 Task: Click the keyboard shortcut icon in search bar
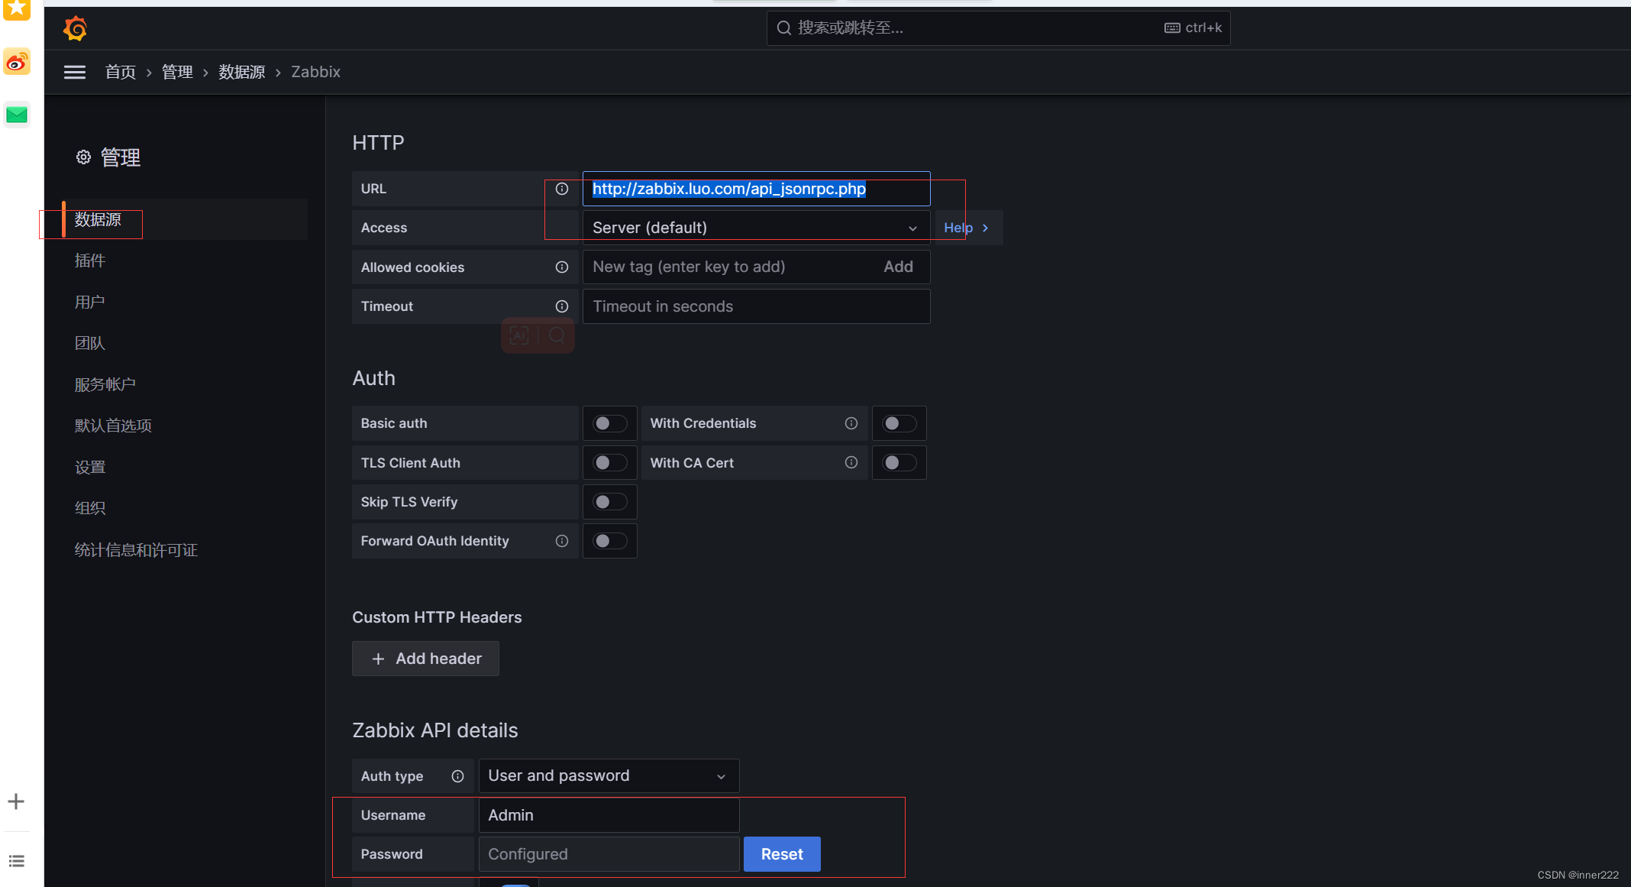pos(1172,28)
